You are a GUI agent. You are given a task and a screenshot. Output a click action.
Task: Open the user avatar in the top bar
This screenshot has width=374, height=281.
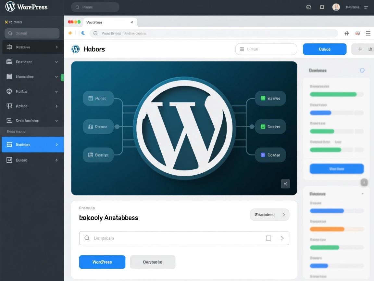click(336, 7)
